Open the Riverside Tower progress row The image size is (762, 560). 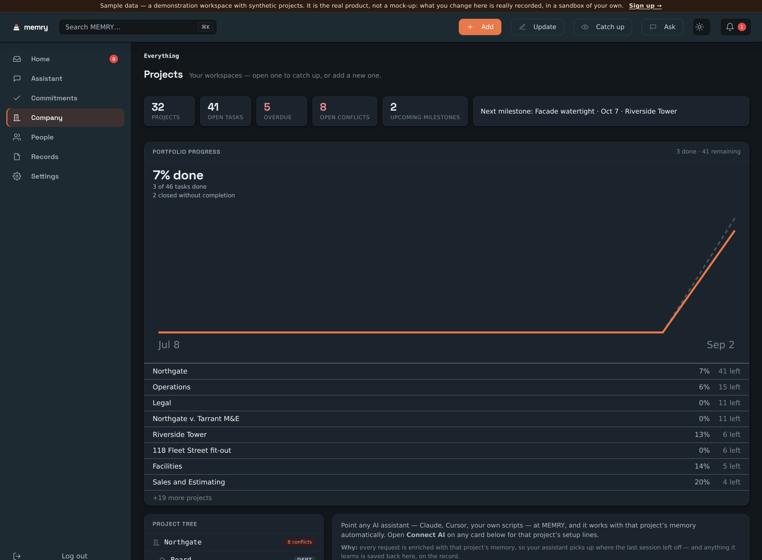tap(447, 435)
